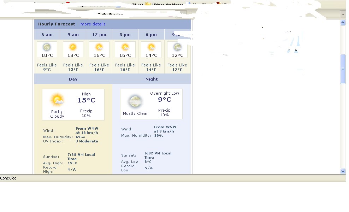
Task: Open the more details link for Hourly Forecast
Action: point(93,24)
